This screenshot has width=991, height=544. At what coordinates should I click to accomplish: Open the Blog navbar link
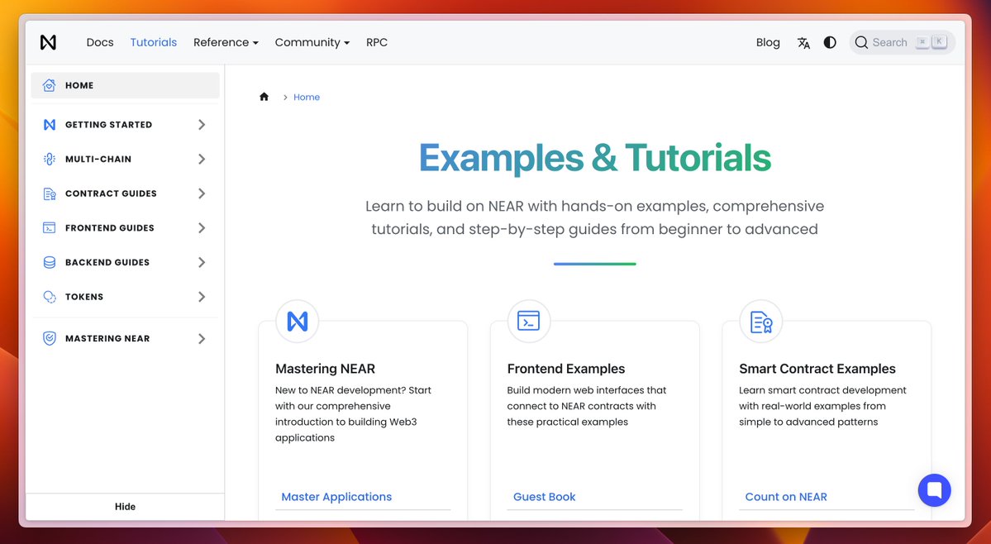coord(768,42)
